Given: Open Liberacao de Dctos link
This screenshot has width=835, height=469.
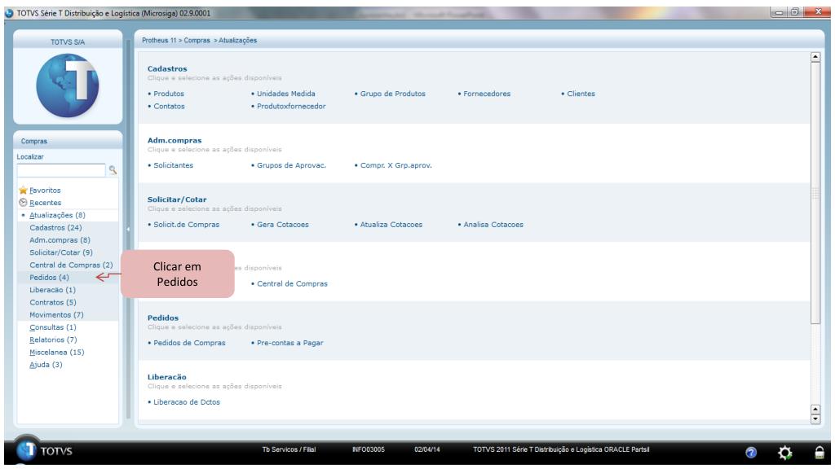Looking at the screenshot, I should [x=187, y=402].
